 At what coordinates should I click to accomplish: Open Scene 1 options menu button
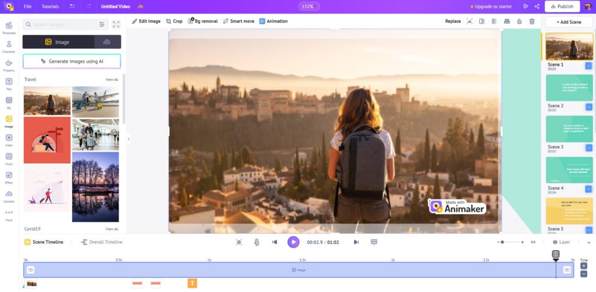tap(588, 66)
